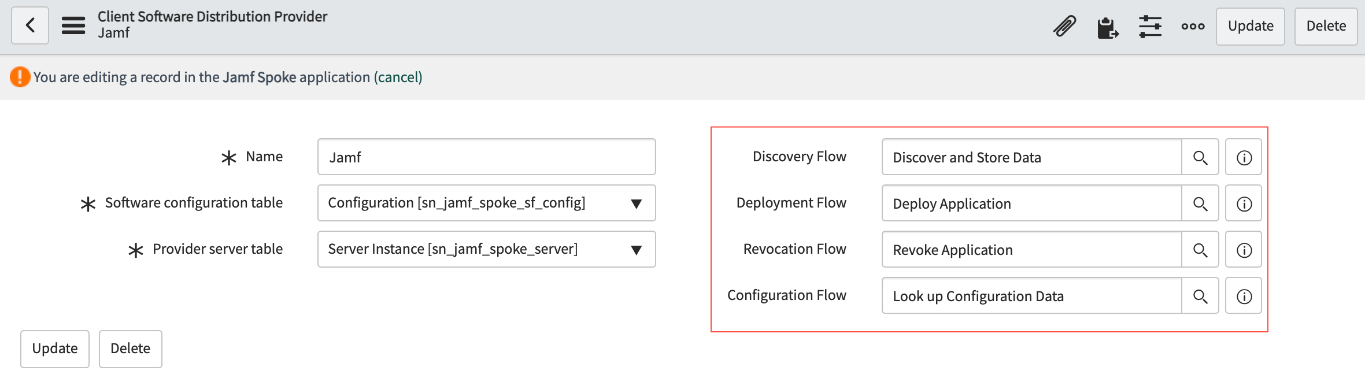
Task: Expand Provider server table dropdown
Action: [x=486, y=249]
